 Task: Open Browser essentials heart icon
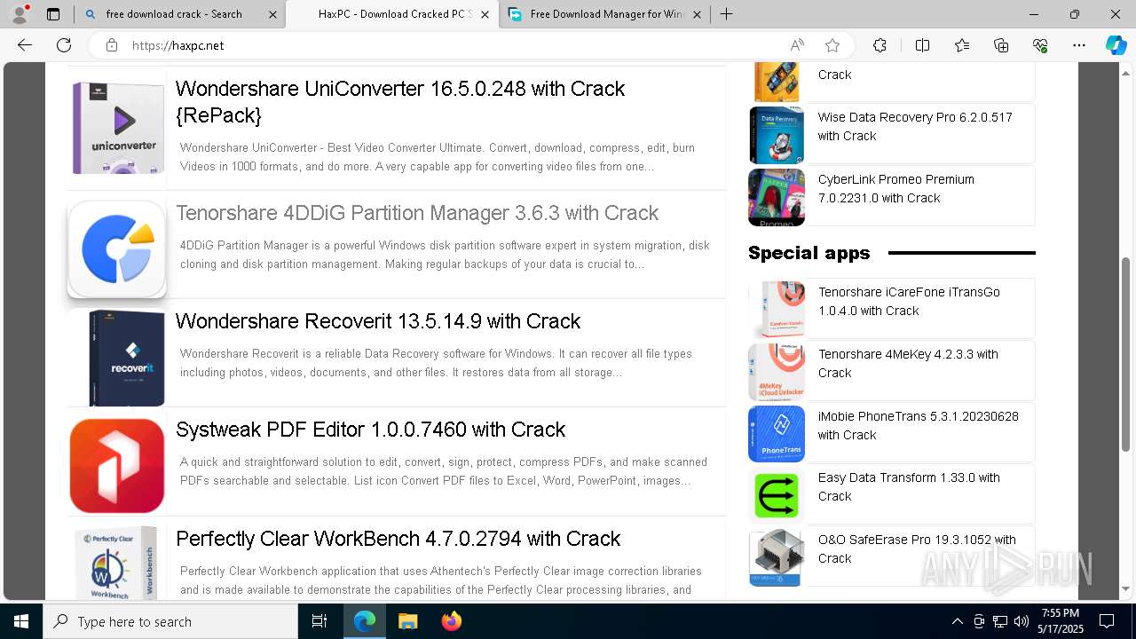click(x=1040, y=45)
